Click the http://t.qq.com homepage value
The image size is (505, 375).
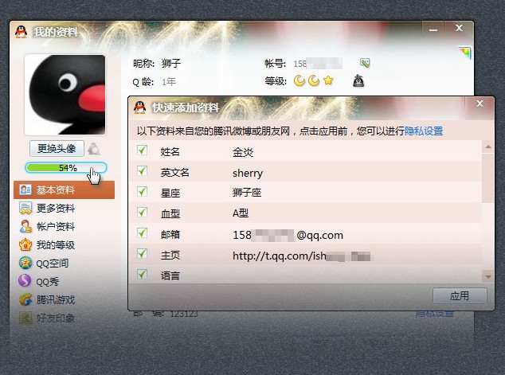click(301, 256)
